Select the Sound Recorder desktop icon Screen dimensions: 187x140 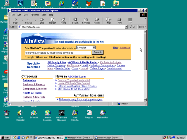(x=20, y=115)
